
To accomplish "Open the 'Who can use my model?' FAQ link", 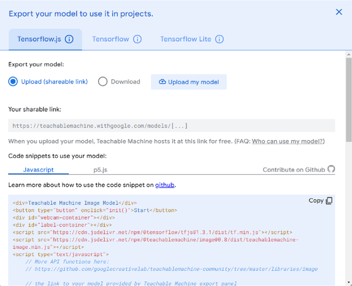I will pyautogui.click(x=287, y=141).
